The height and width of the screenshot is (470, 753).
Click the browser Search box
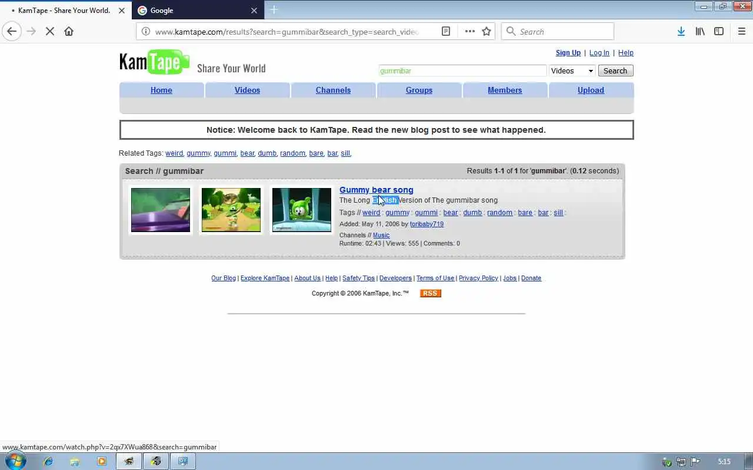pyautogui.click(x=558, y=32)
